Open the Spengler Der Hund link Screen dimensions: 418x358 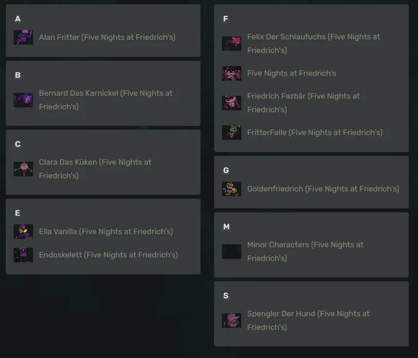tap(308, 320)
